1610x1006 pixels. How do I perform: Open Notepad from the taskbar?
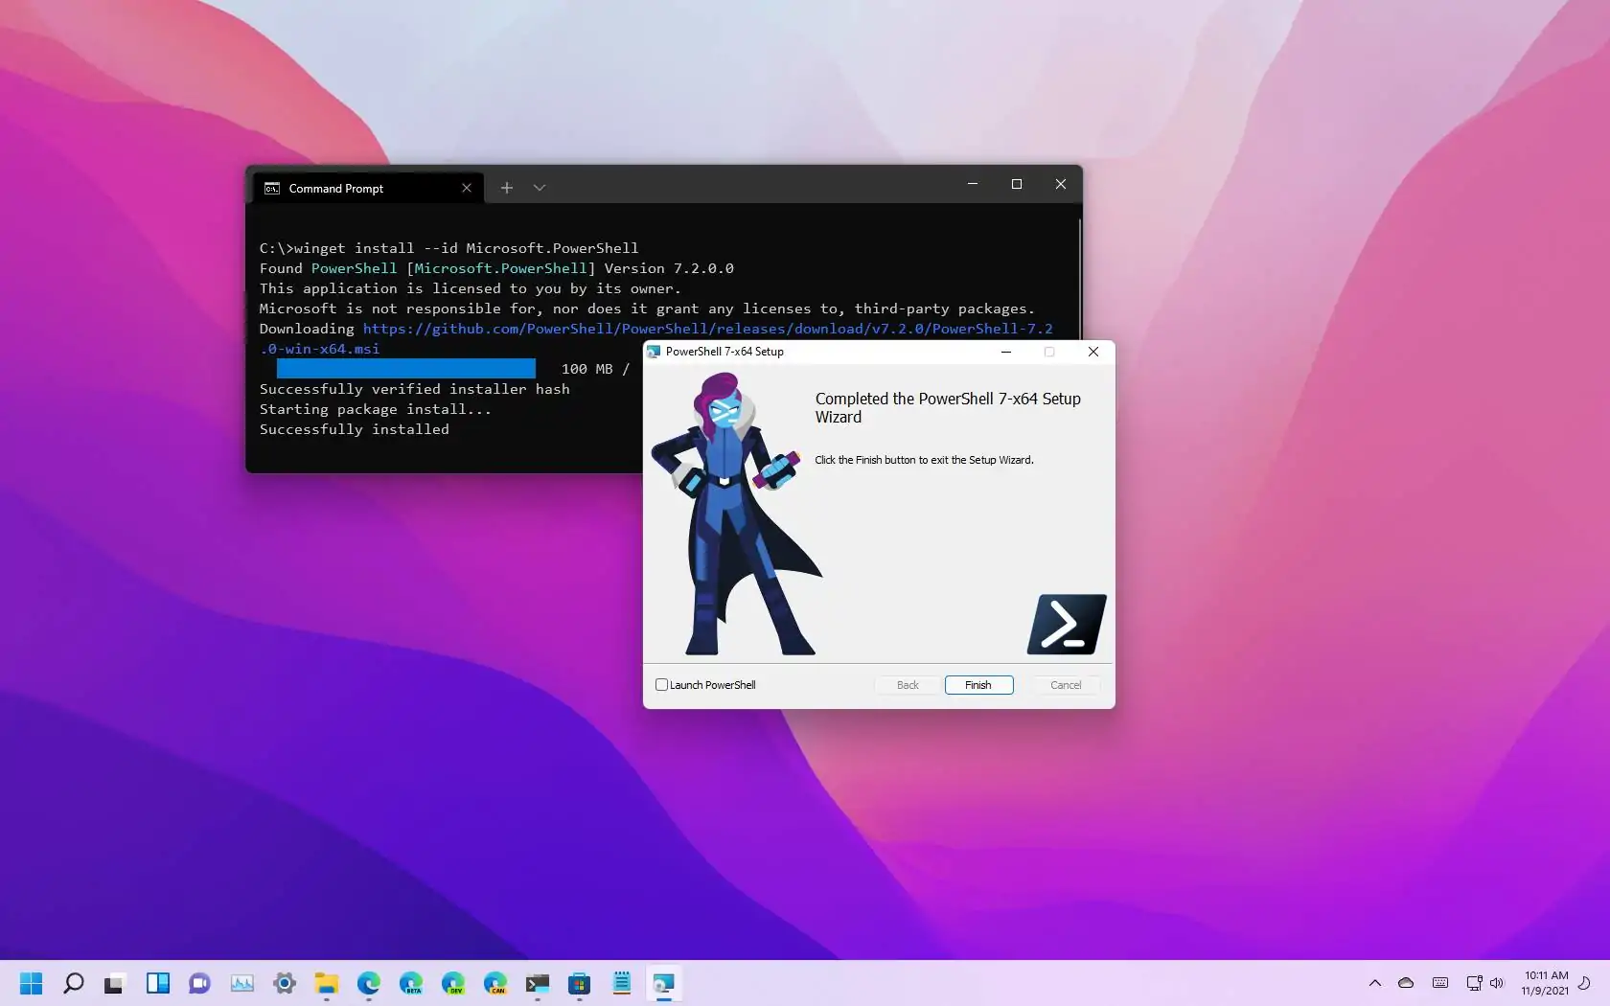(621, 984)
